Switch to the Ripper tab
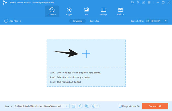Screen dimensions: 172x111 click(x=69, y=11)
